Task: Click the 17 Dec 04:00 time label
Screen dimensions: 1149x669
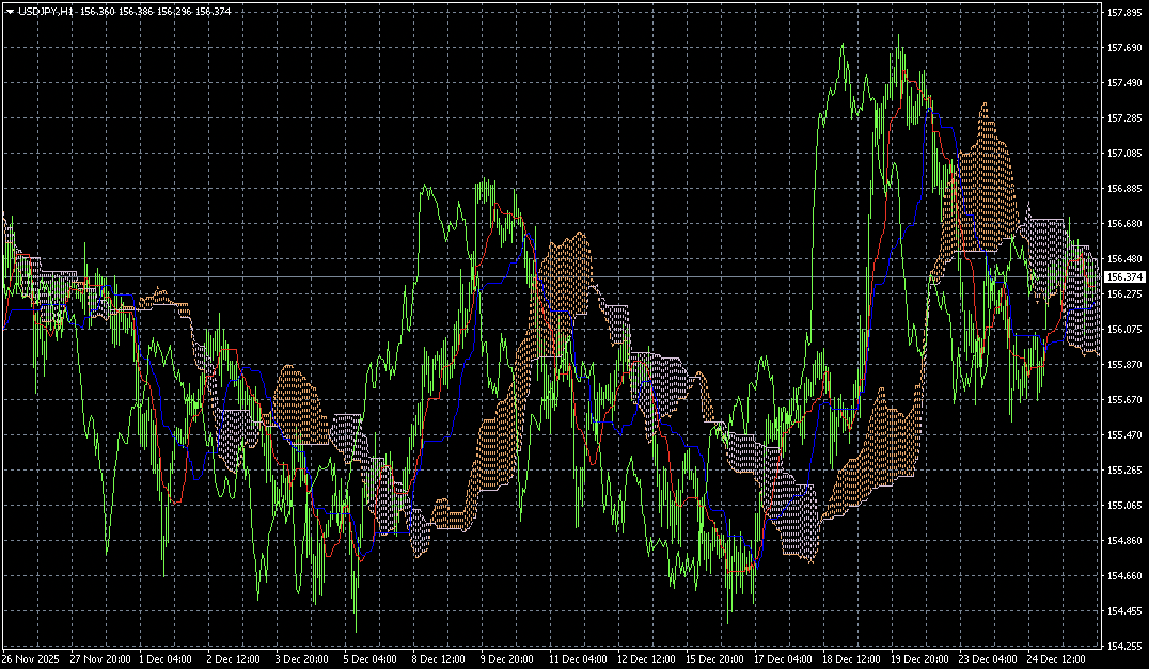Action: [783, 659]
